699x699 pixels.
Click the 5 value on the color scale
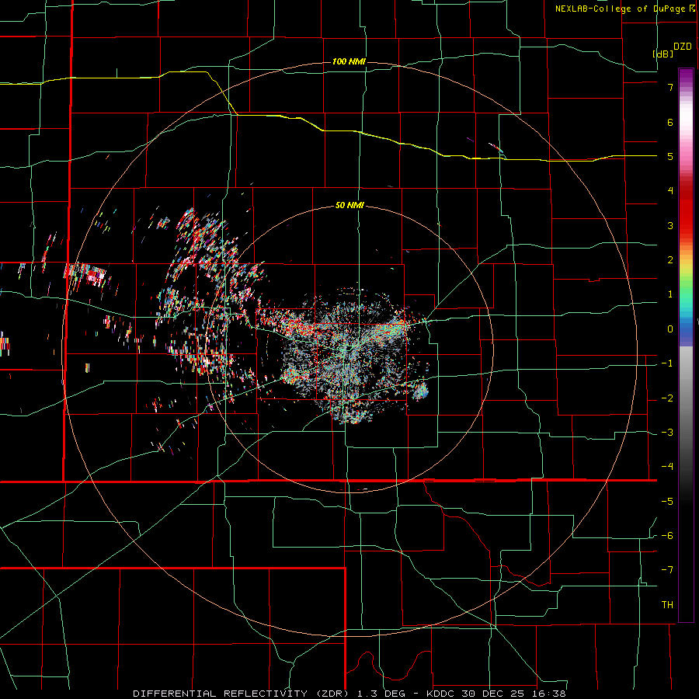(670, 156)
